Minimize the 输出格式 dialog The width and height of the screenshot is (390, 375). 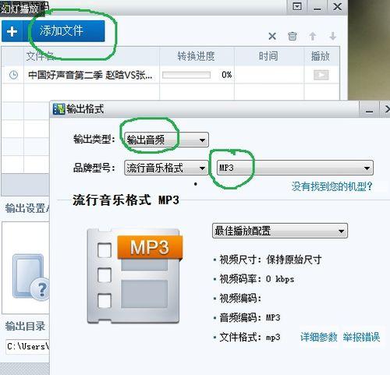coord(369,109)
